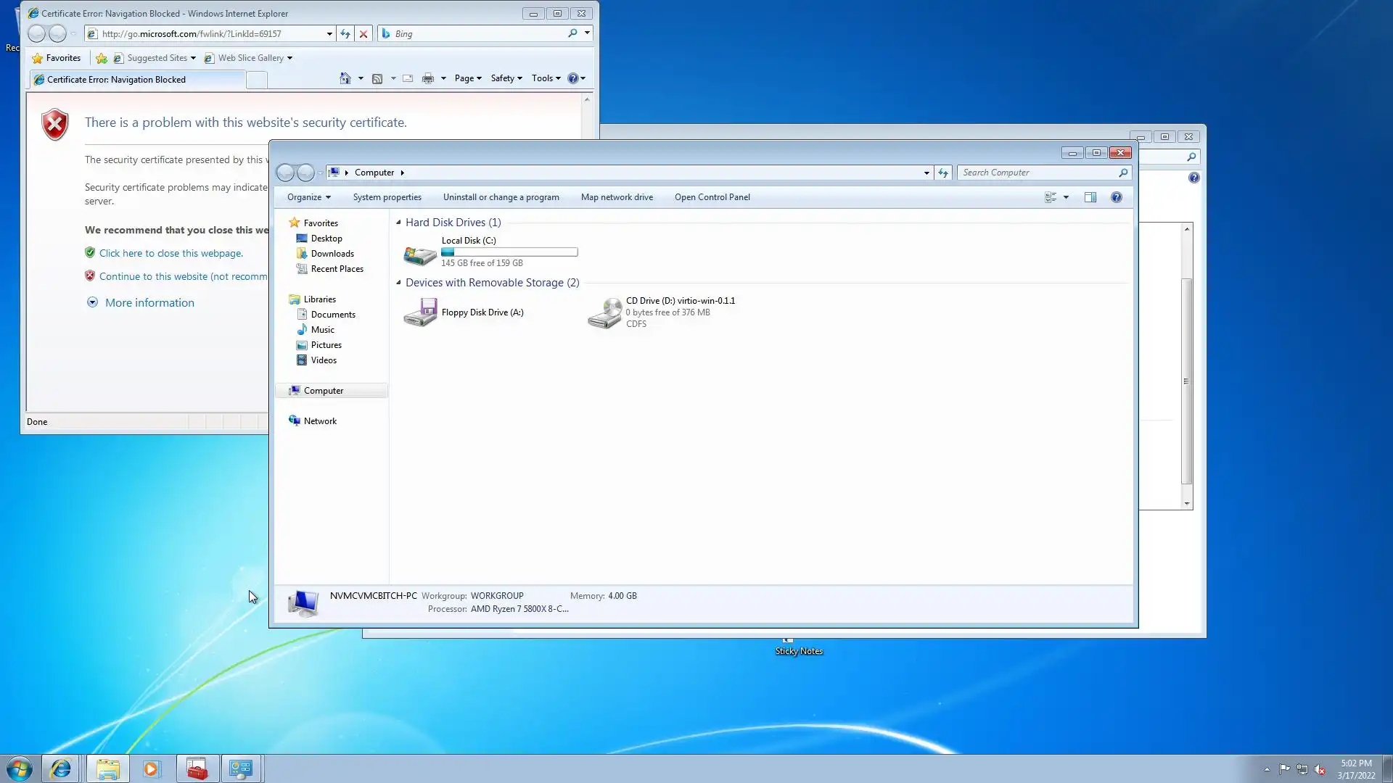Expand More information on certificate error
1393x783 pixels.
(149, 303)
